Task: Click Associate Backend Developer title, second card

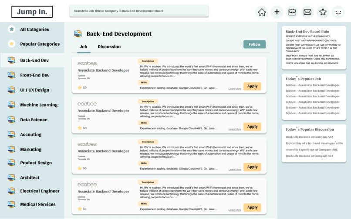Action: pos(103,111)
